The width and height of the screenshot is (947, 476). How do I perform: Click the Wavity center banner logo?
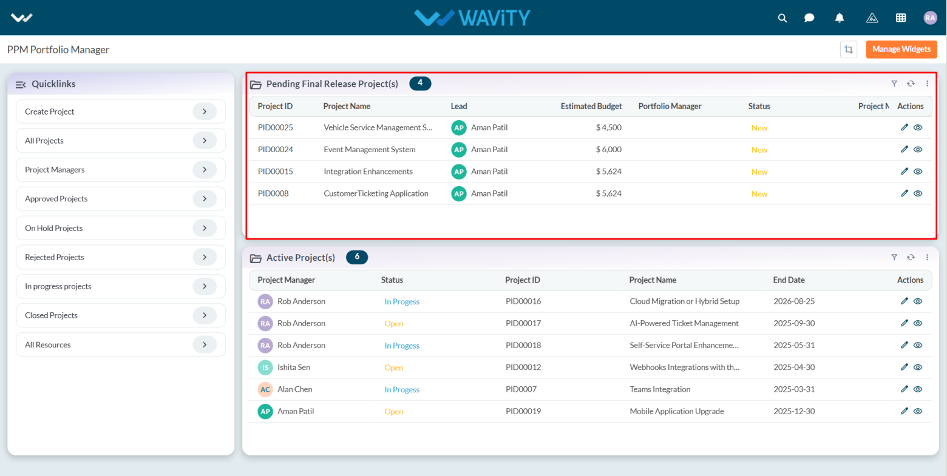coord(472,18)
